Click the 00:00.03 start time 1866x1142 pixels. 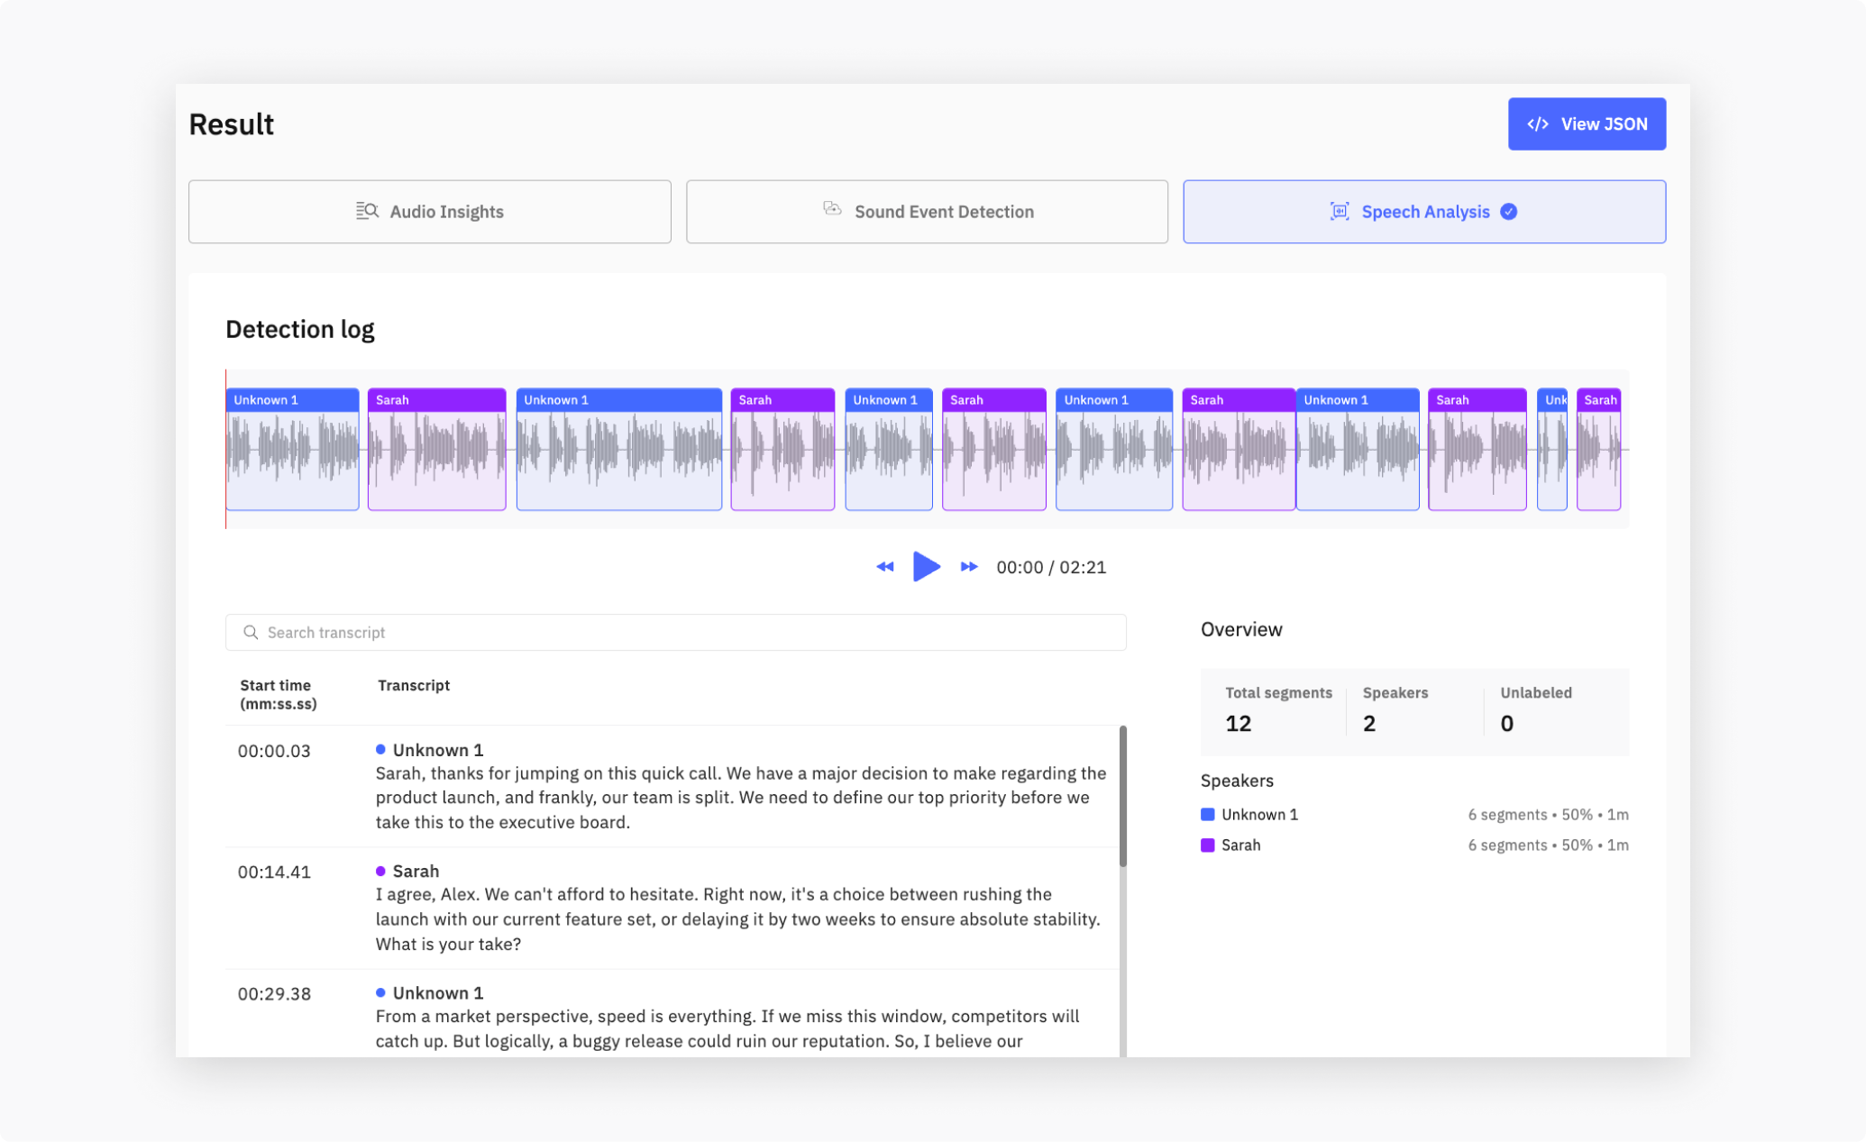[274, 751]
